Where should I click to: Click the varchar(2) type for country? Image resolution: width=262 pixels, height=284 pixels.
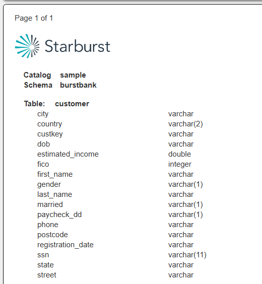click(185, 124)
